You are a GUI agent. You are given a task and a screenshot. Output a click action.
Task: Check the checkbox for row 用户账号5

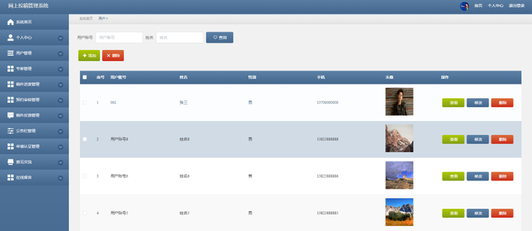(85, 213)
